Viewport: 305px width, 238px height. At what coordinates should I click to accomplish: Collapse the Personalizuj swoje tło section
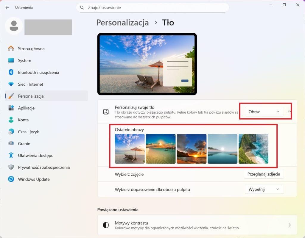click(289, 112)
